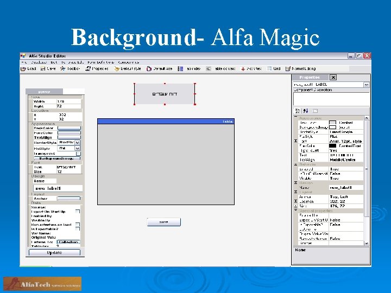Pick the BackColor swatch in left panel
The width and height of the screenshot is (391, 293).
point(69,128)
